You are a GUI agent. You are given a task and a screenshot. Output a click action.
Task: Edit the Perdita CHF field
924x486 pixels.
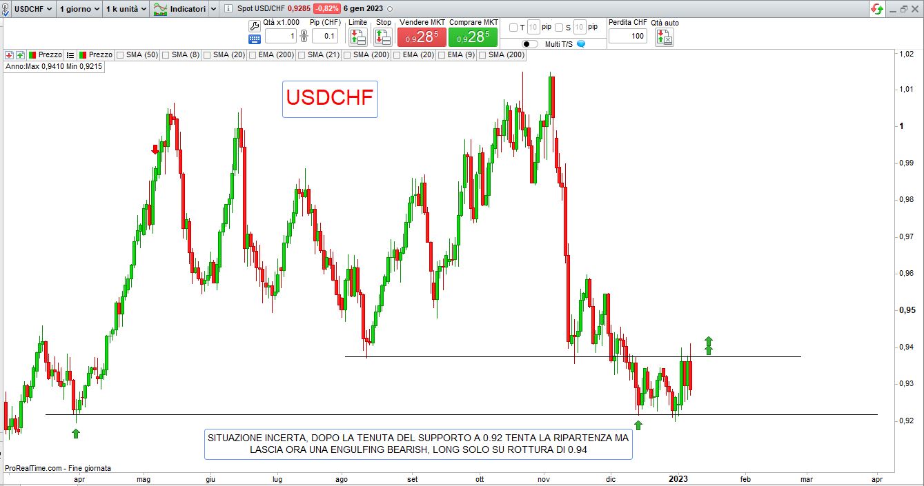628,36
